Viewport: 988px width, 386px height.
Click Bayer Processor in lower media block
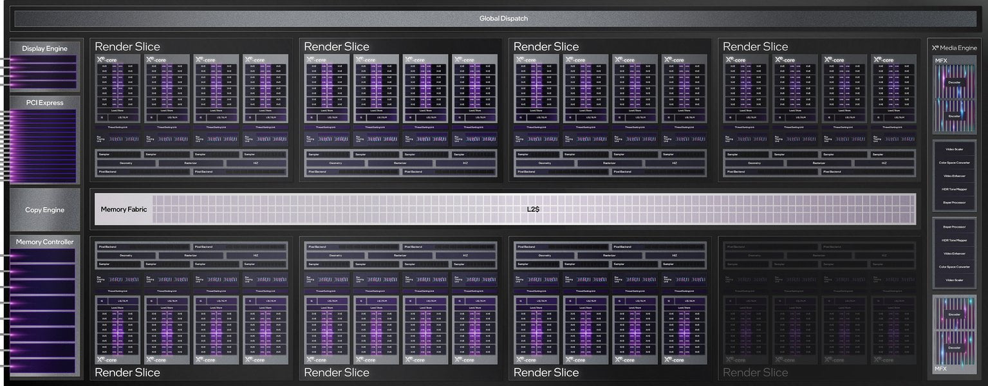click(x=955, y=226)
